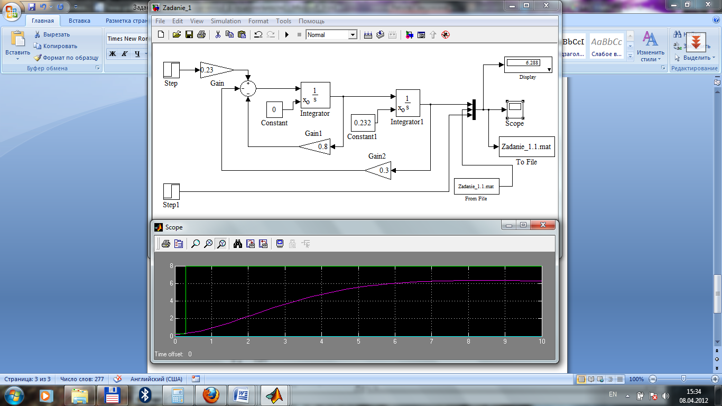
Task: Open the Помощь menu
Action: [311, 21]
